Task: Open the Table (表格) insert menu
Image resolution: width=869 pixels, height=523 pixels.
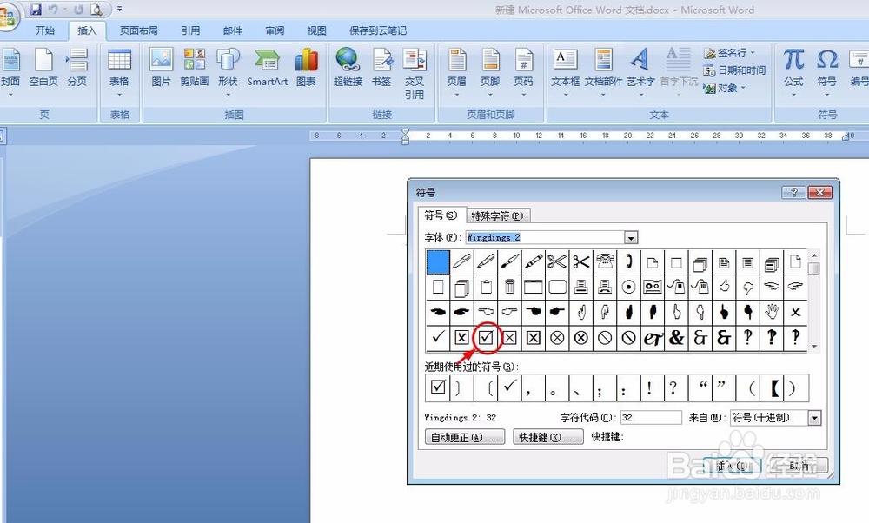Action: coord(119,72)
